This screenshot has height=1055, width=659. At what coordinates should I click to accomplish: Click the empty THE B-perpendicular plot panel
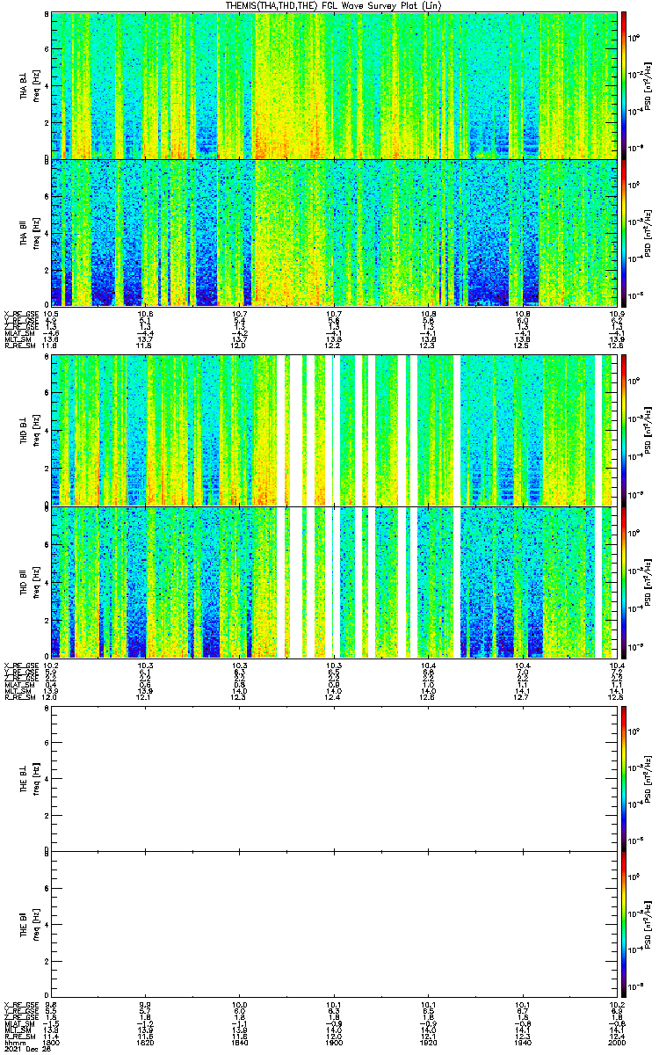[x=334, y=777]
